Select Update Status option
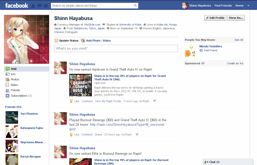257x165 pixels. 69,41
